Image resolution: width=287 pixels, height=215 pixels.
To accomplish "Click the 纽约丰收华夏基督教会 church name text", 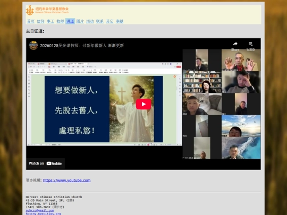I will coord(52,8).
